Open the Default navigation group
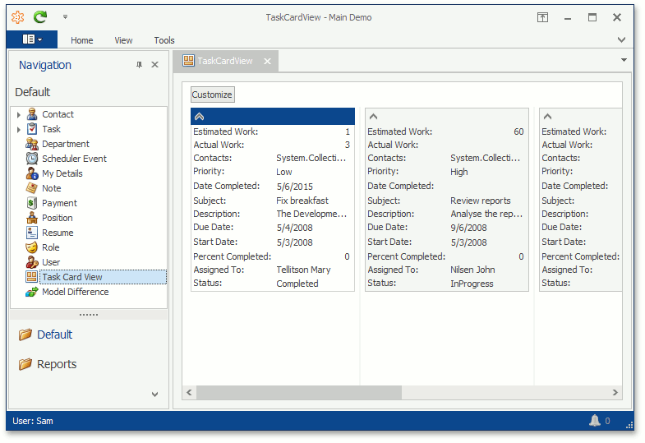 point(55,335)
